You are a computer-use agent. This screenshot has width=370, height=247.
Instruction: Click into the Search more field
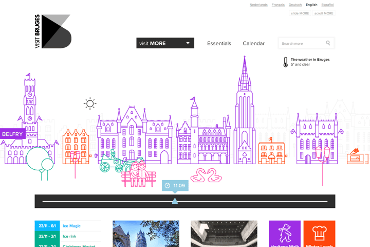point(306,43)
